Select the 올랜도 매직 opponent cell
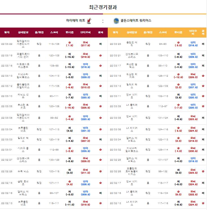 (132, 44)
